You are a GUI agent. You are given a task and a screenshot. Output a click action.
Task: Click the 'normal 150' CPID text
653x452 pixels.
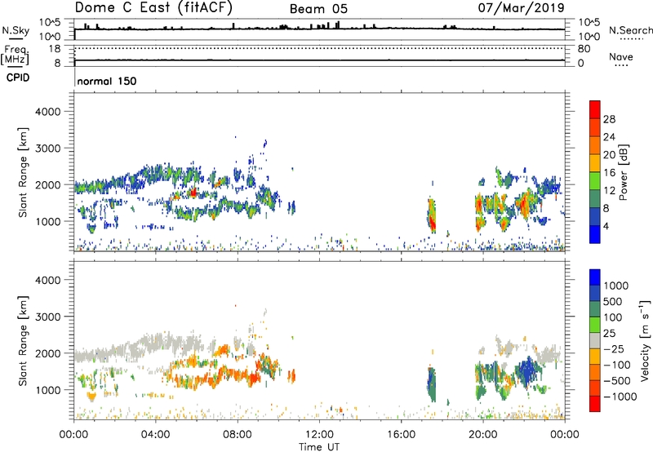(107, 81)
